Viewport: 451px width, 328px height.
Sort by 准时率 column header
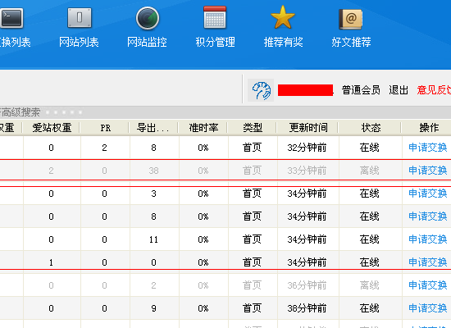click(203, 127)
